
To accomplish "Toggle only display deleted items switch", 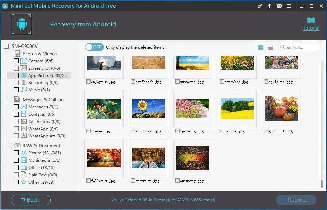I will pos(94,47).
